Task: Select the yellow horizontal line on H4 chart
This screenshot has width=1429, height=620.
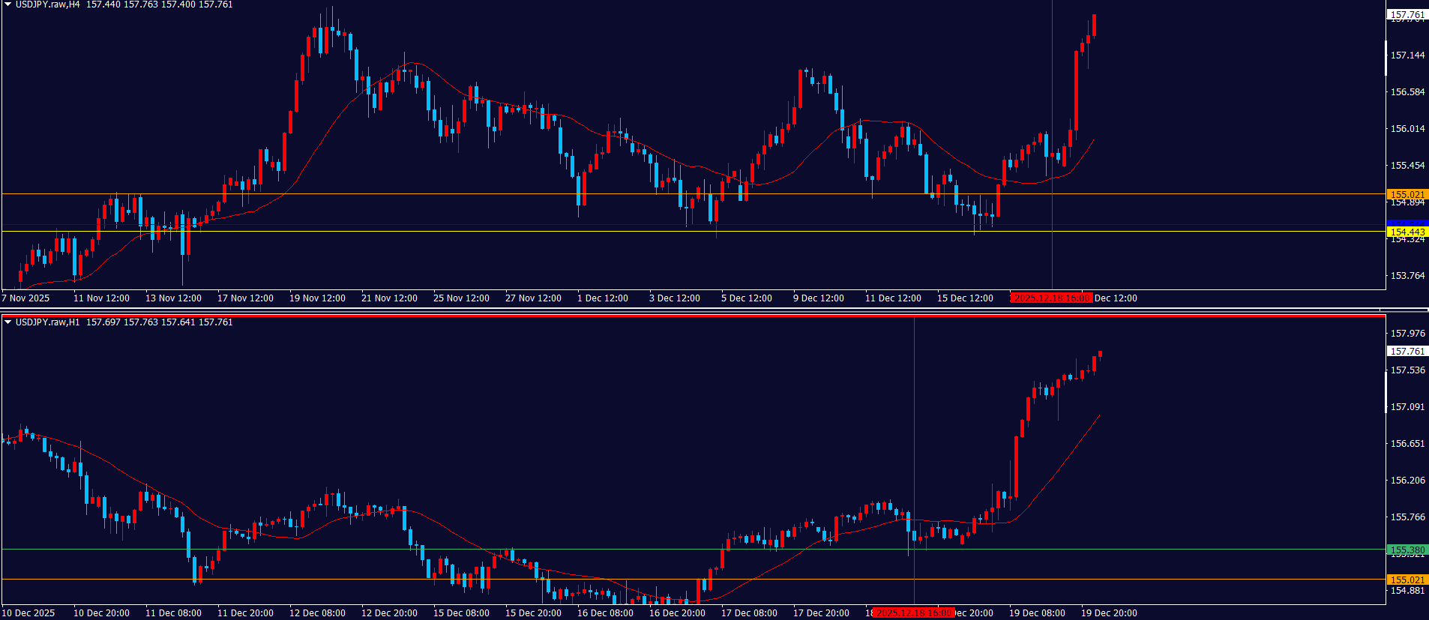Action: point(450,232)
